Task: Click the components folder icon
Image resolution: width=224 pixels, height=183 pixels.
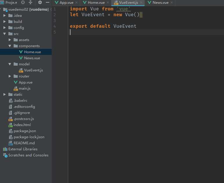Action: point(16,46)
